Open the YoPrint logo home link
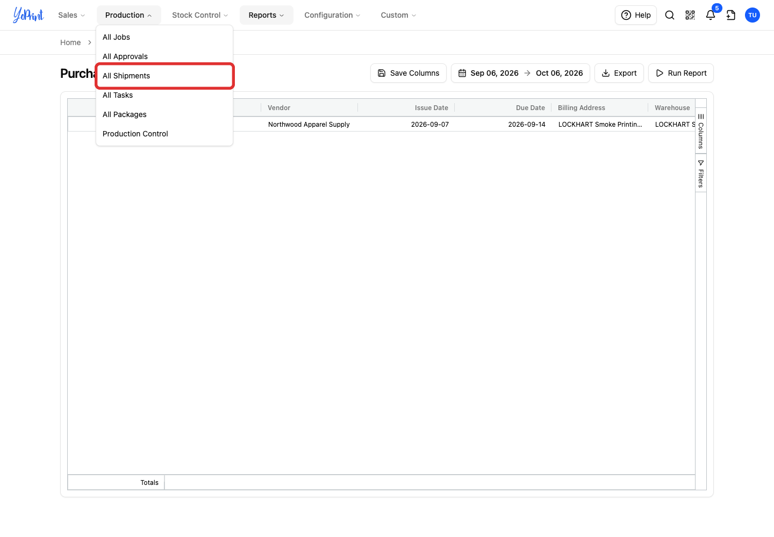774x537 pixels. (x=28, y=15)
